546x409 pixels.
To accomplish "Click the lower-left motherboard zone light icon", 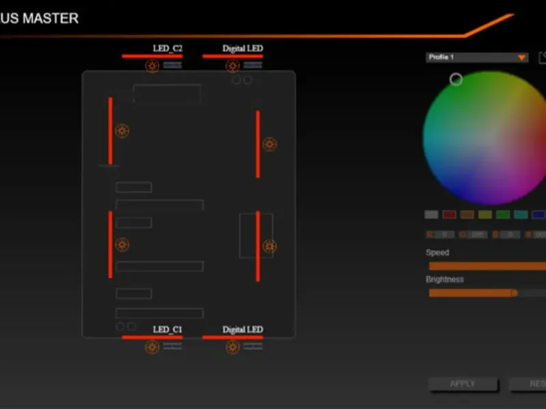I will [x=122, y=245].
